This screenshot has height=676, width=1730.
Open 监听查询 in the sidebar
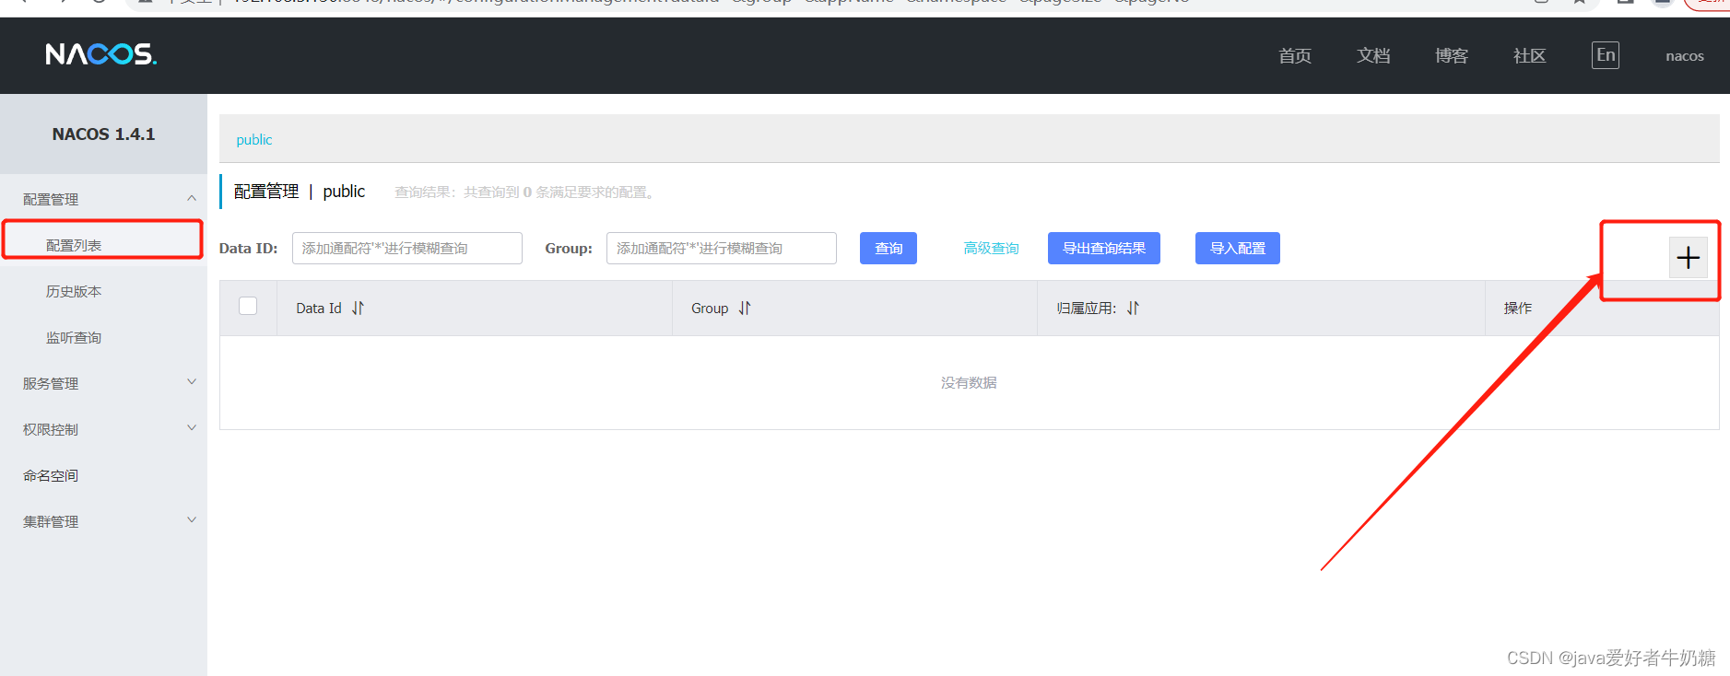coord(74,337)
